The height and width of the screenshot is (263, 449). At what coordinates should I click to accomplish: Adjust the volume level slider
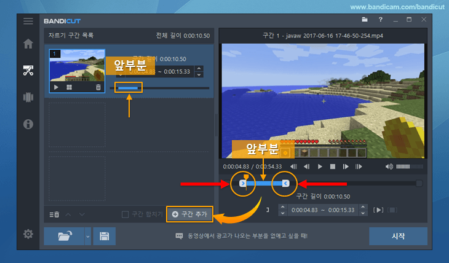410,167
